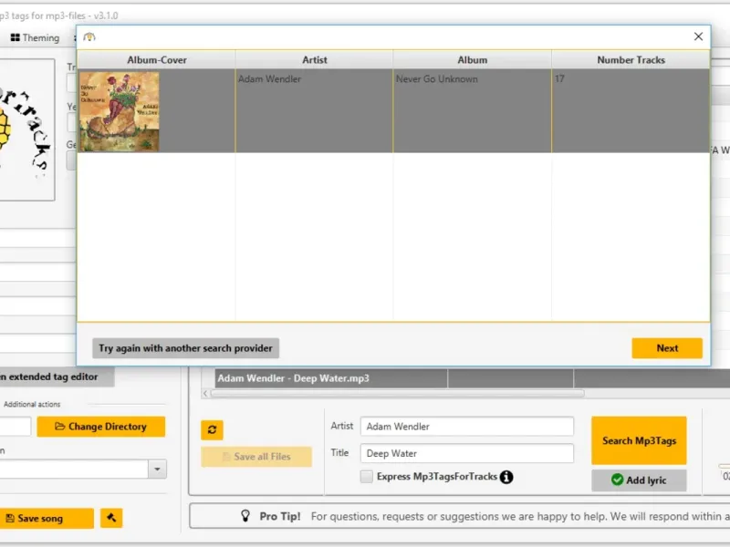This screenshot has width=730, height=547.
Task: Sort by the Number Tracks column header
Action: coord(631,60)
